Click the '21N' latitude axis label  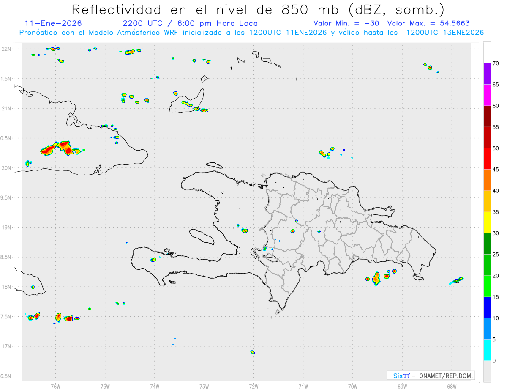(7, 109)
